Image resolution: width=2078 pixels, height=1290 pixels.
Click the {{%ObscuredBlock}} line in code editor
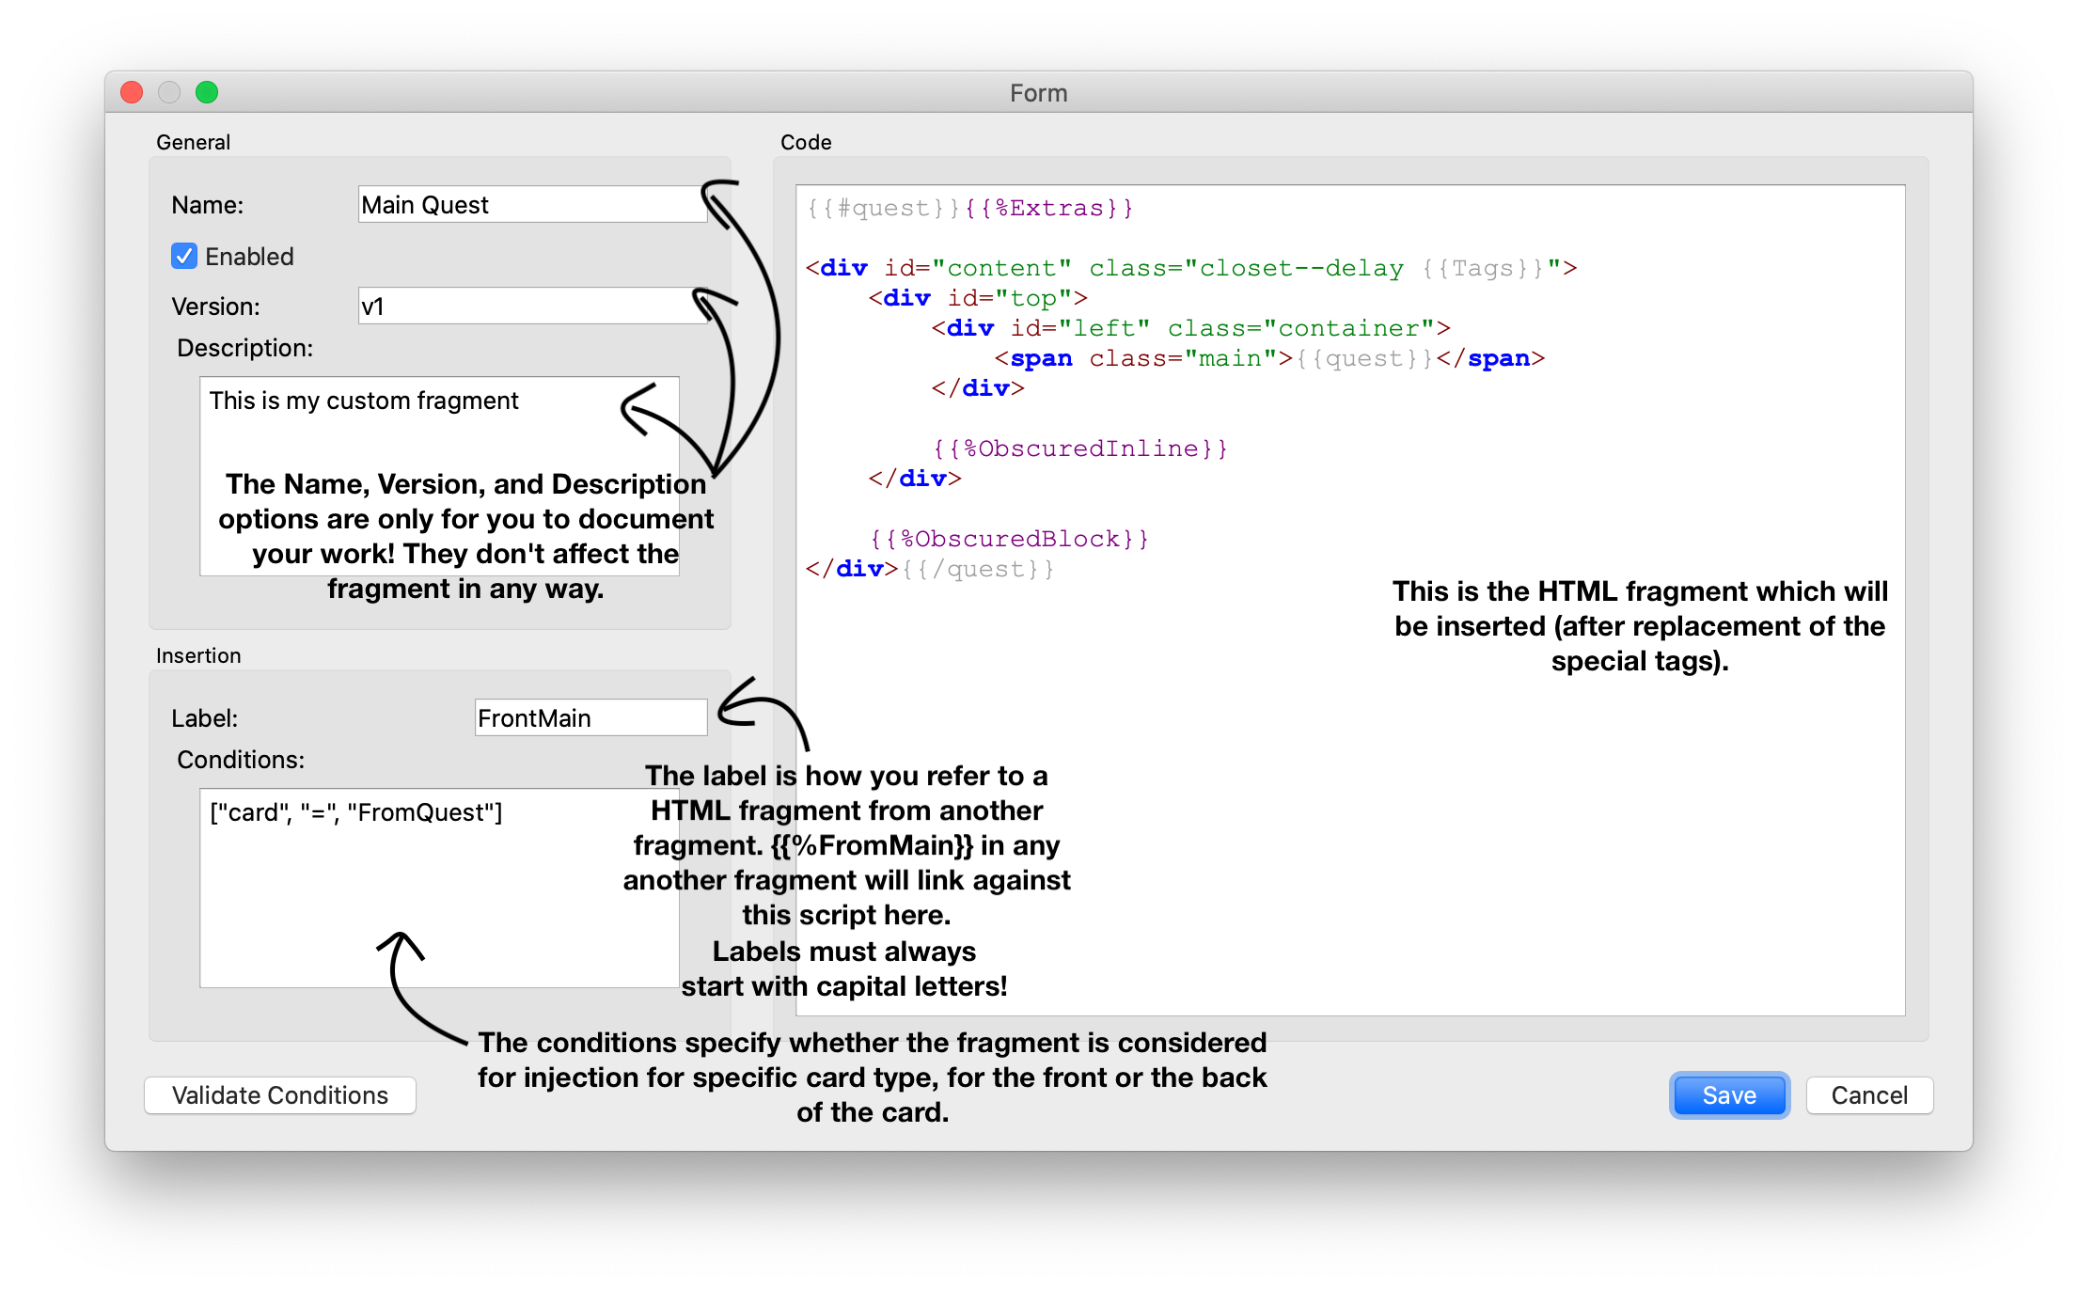click(1008, 539)
